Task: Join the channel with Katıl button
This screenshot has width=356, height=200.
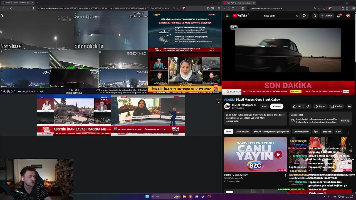Action: pyautogui.click(x=264, y=106)
